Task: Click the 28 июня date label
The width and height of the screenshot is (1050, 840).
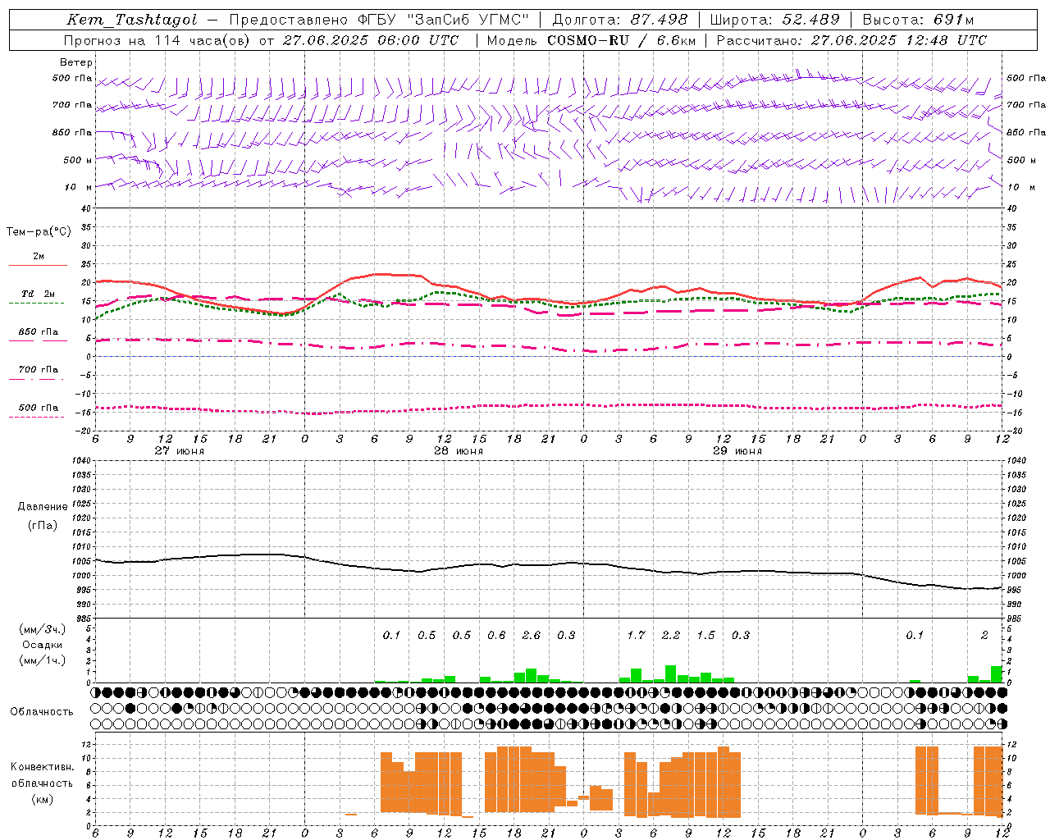Action: tap(459, 451)
